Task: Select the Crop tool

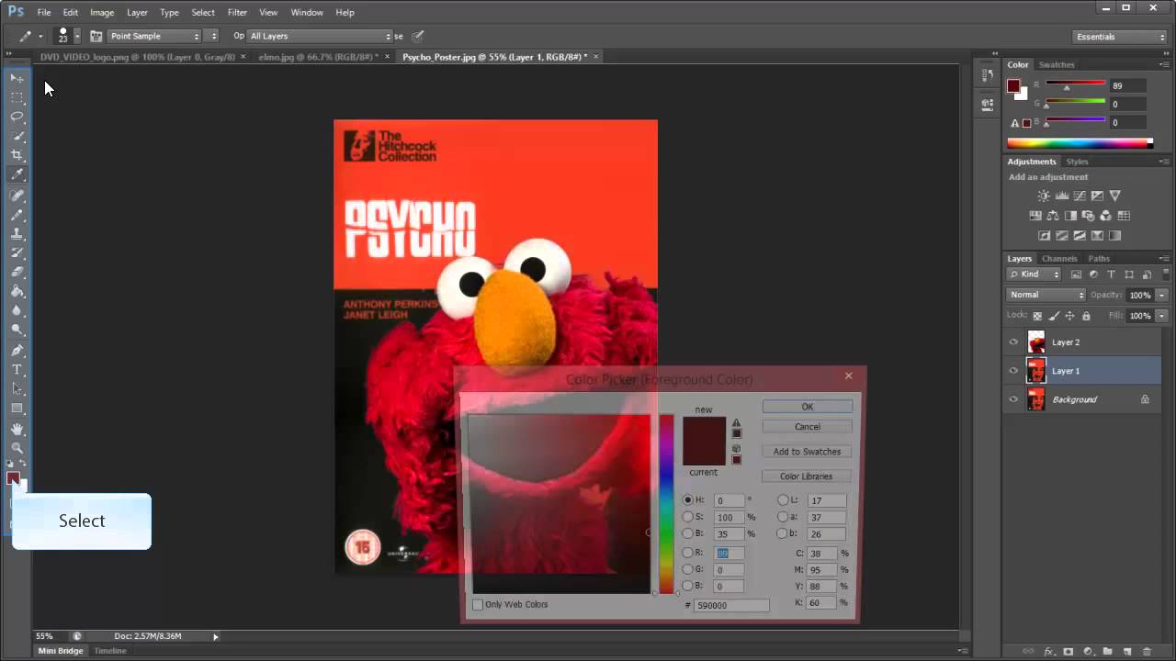Action: pyautogui.click(x=17, y=155)
